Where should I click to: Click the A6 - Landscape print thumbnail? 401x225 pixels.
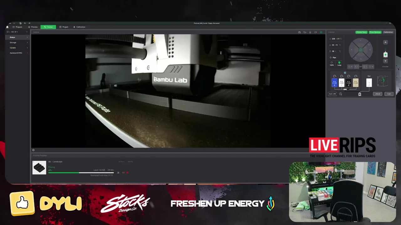point(39,167)
